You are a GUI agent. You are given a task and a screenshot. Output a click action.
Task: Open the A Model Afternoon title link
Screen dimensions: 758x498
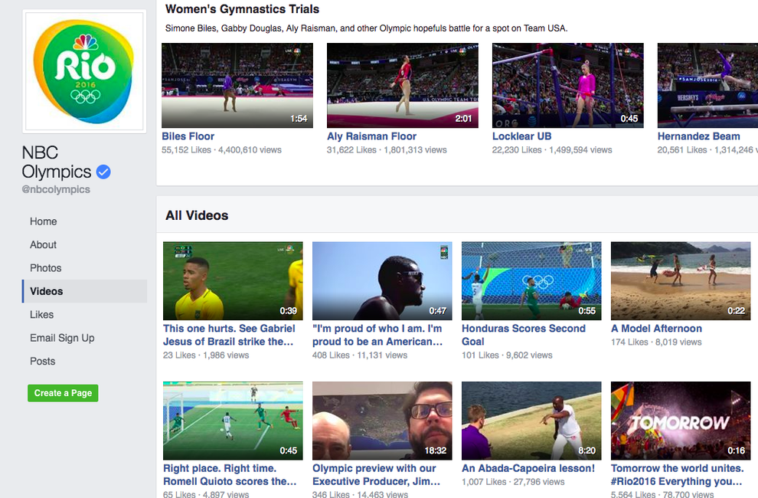[656, 328]
